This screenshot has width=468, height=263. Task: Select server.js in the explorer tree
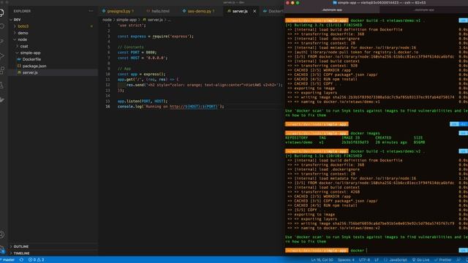pyautogui.click(x=53, y=72)
